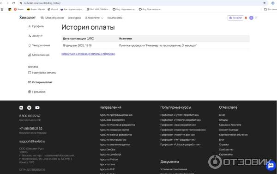
Task: Open Моя команда in the sidebar
Action: pos(39,55)
